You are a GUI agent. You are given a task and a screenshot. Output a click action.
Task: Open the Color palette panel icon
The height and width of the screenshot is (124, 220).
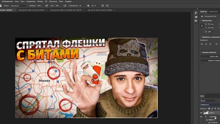[196, 17]
